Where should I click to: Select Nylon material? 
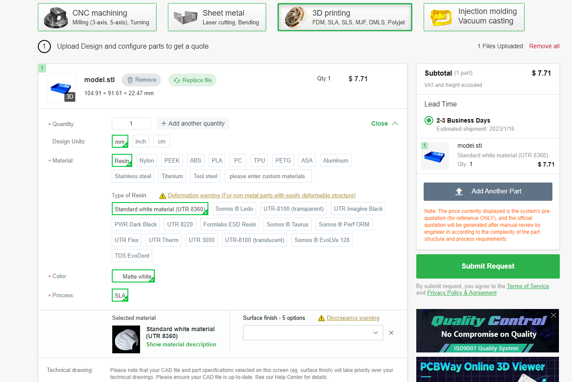click(x=147, y=161)
